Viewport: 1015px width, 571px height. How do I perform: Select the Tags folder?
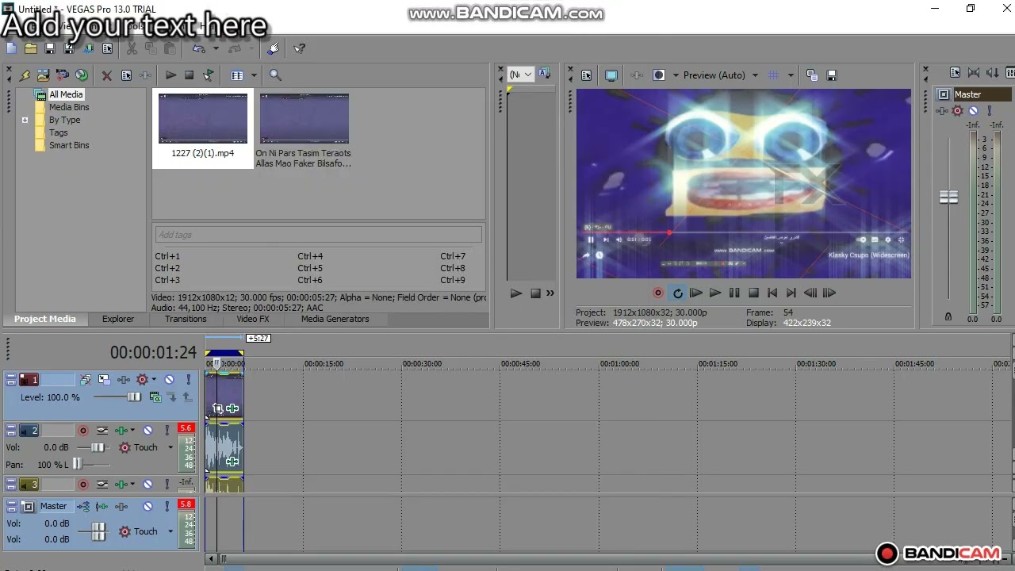58,132
